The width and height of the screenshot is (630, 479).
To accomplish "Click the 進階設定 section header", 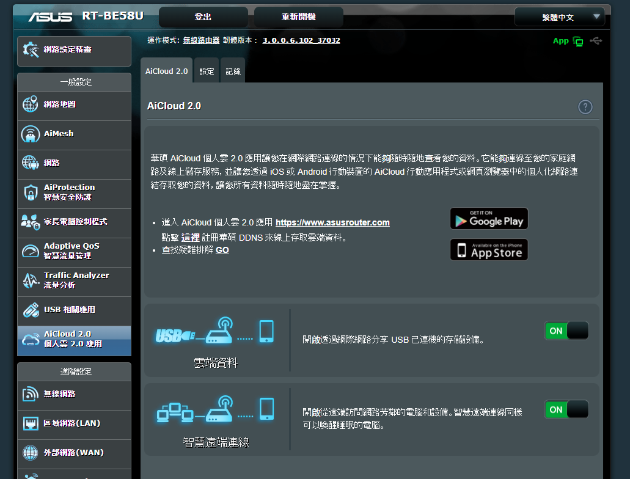I will coord(76,371).
